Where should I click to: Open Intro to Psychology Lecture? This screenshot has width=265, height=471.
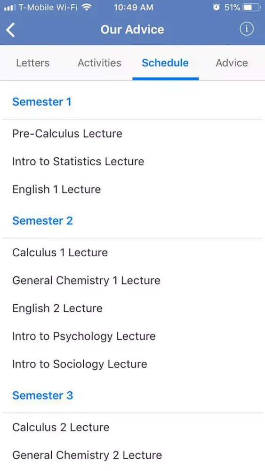pyautogui.click(x=84, y=336)
